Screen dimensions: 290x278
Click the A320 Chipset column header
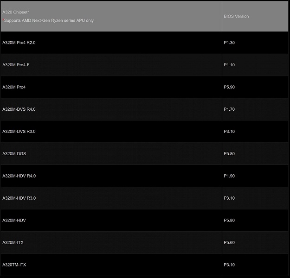click(16, 12)
